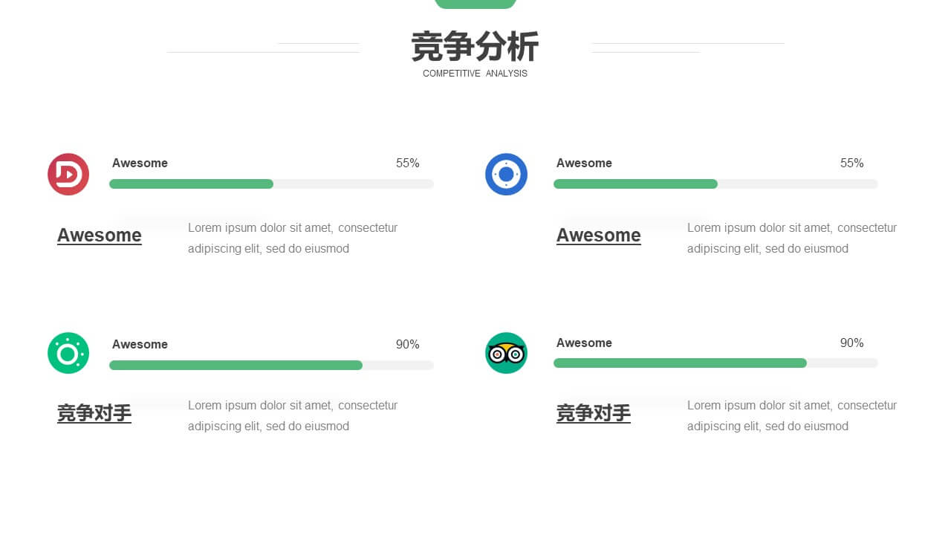Open the underlined Awesome link beside red icon section

pyautogui.click(x=100, y=236)
